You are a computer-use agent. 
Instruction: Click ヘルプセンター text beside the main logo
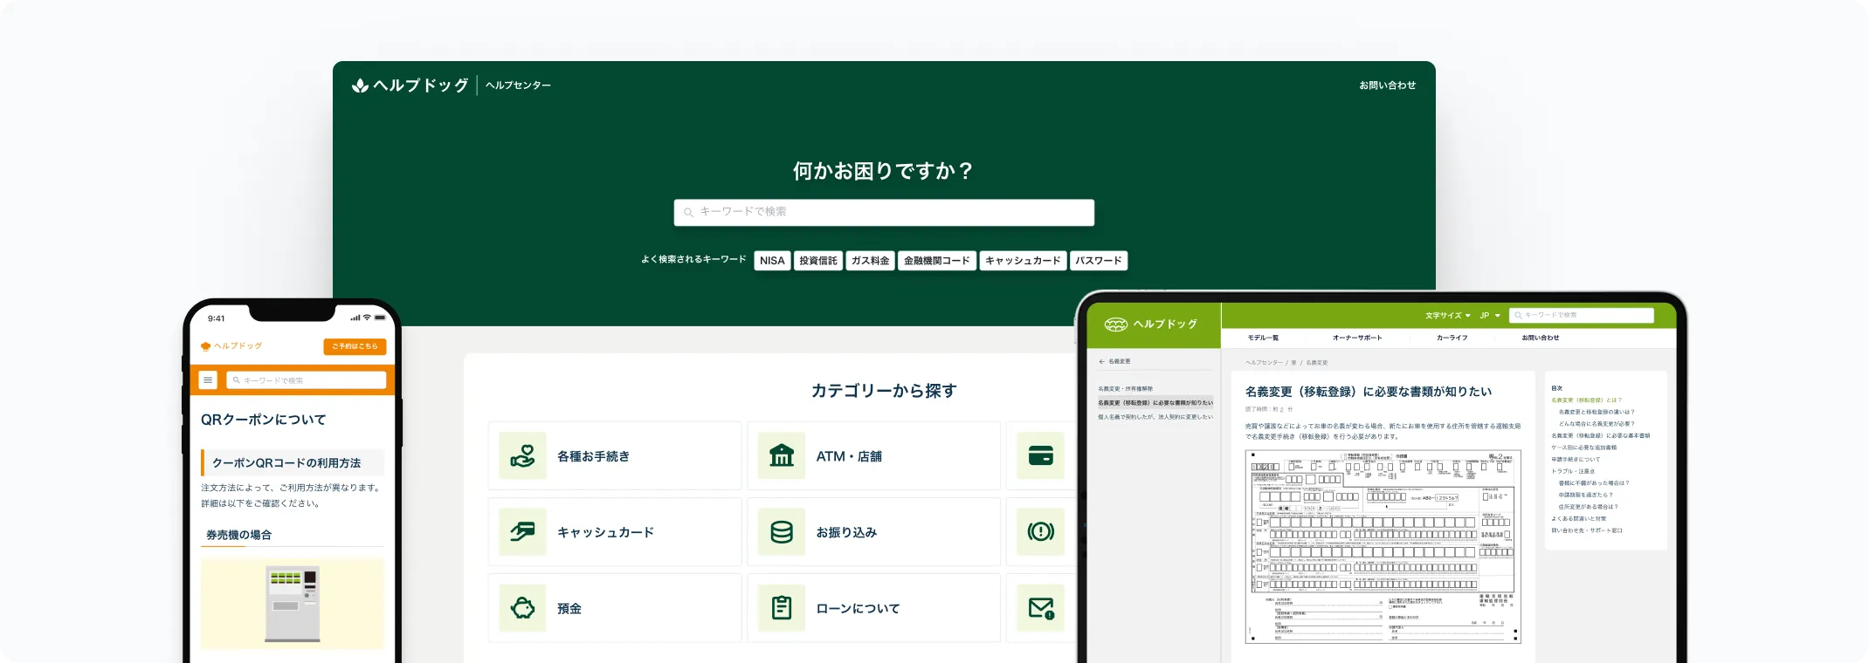[518, 85]
